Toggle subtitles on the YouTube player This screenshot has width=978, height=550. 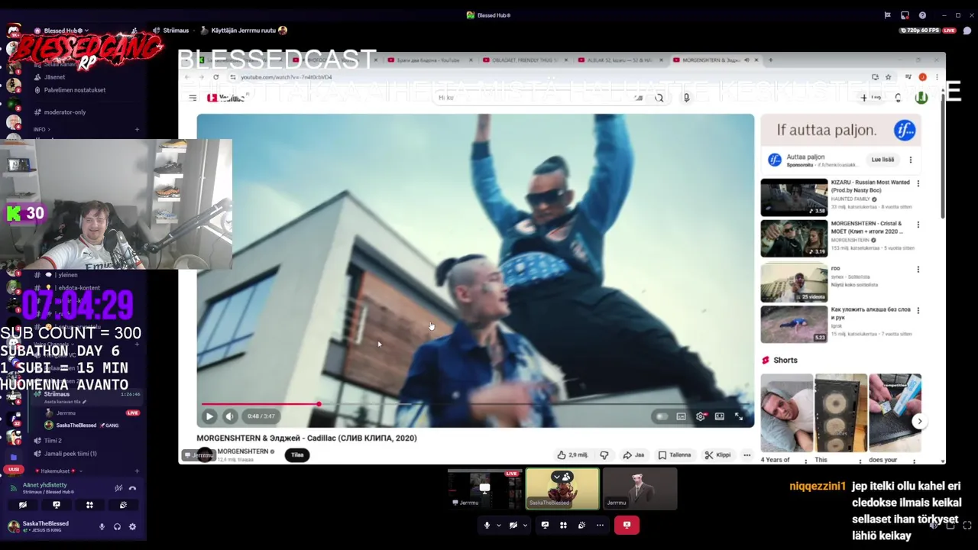(x=682, y=416)
